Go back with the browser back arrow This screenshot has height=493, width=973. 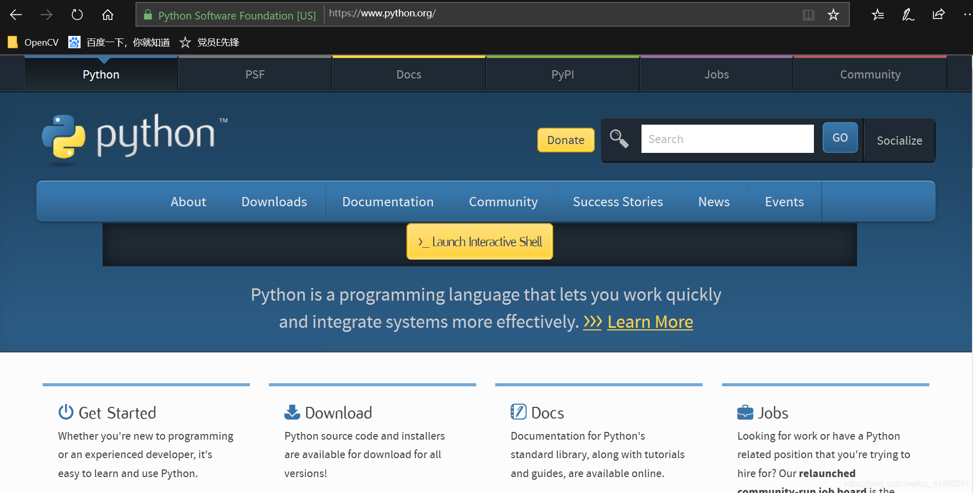click(16, 15)
